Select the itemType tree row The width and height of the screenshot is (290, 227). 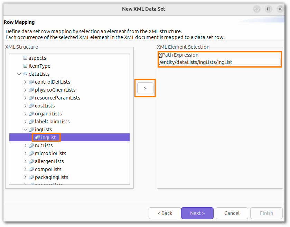coord(69,66)
